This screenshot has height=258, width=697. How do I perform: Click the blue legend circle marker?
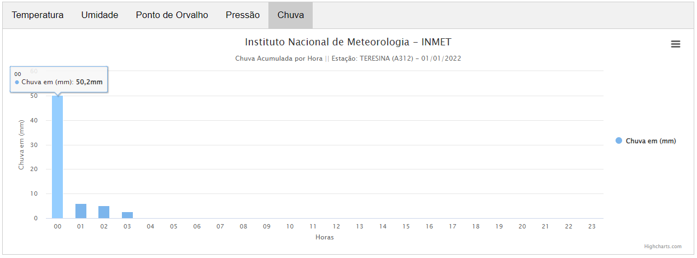tap(619, 140)
